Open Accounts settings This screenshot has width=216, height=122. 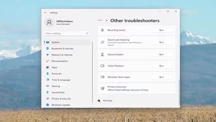[67, 74]
